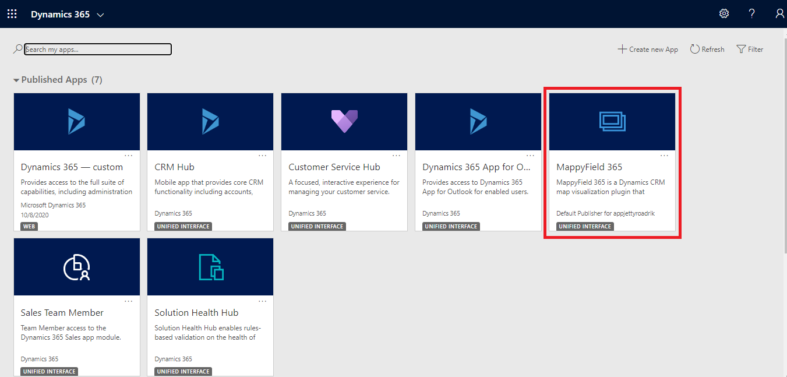Open the Dynamics 365 — custom app title
Viewport: 787px width, 377px height.
click(x=72, y=167)
